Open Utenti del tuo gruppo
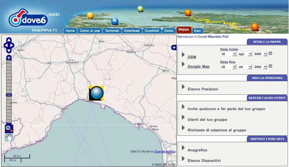 pyautogui.click(x=207, y=120)
